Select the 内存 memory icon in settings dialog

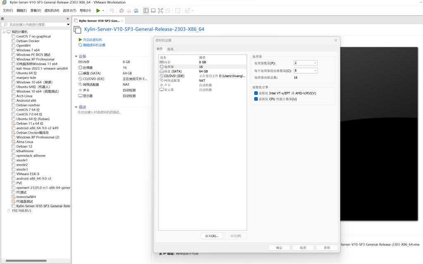click(x=162, y=62)
